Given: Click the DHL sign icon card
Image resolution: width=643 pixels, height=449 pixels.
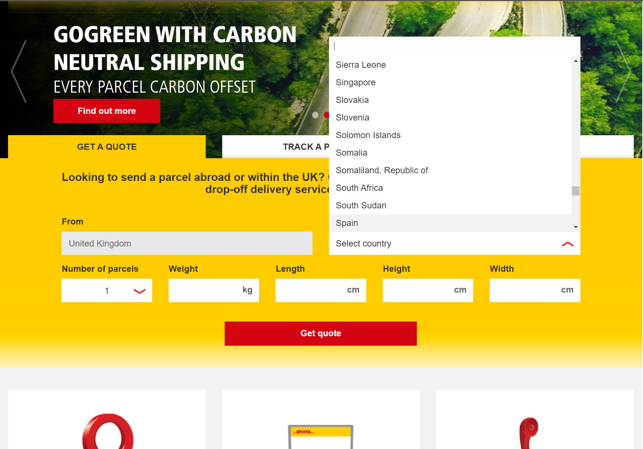Looking at the screenshot, I should point(321,419).
